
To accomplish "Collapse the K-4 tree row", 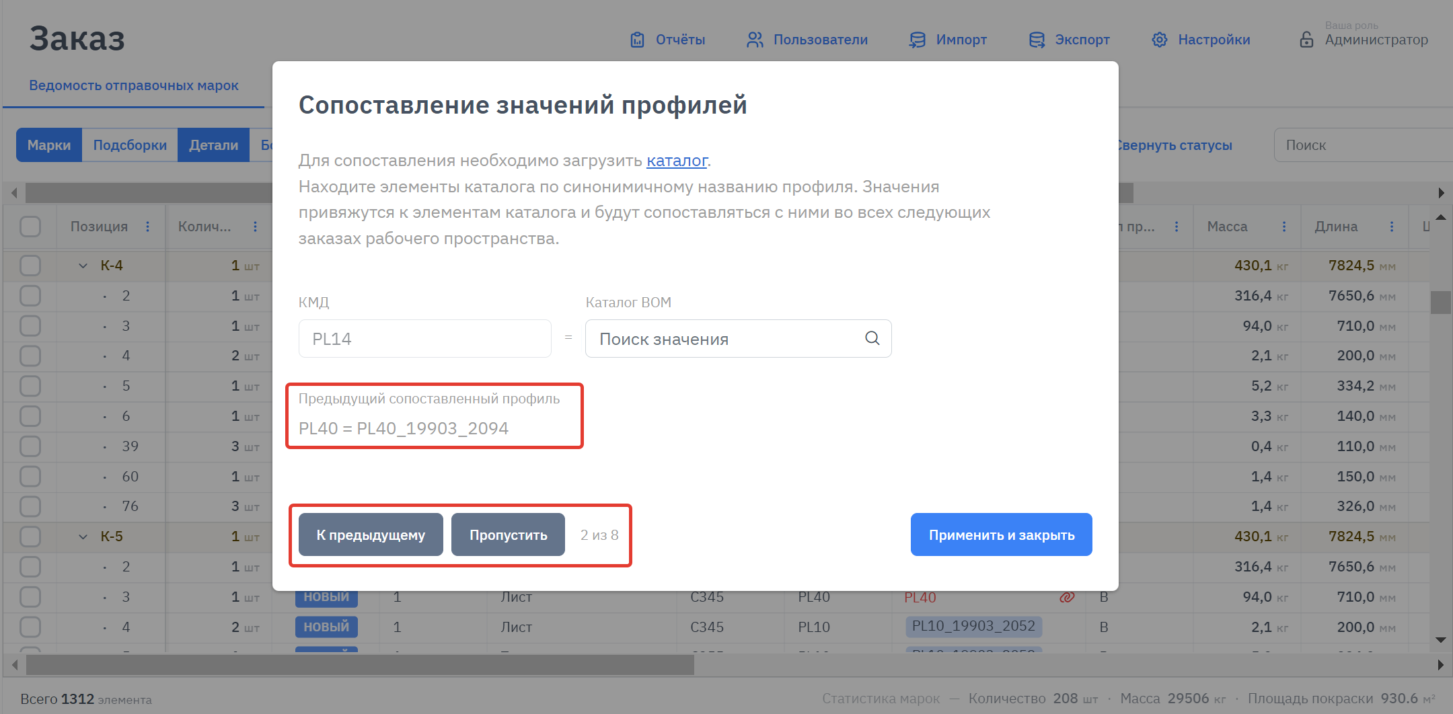I will [83, 266].
